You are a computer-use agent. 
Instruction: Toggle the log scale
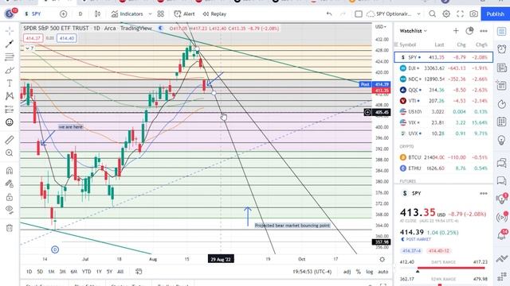tap(370, 272)
